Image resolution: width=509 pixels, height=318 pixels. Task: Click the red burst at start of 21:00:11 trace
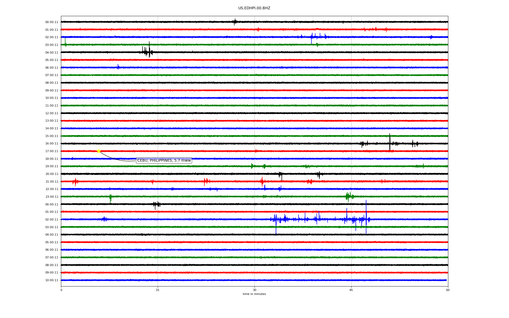coord(75,182)
